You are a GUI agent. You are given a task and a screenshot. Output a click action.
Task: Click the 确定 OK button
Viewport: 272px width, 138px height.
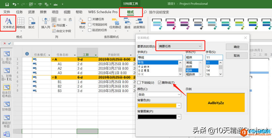(236, 47)
